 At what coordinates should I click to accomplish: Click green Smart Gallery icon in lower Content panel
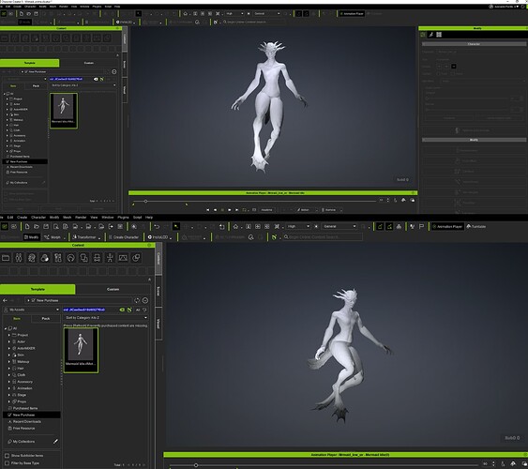[x=129, y=310]
